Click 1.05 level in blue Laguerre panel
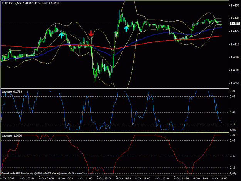The width and height of the screenshot is (241, 181). coord(233,91)
